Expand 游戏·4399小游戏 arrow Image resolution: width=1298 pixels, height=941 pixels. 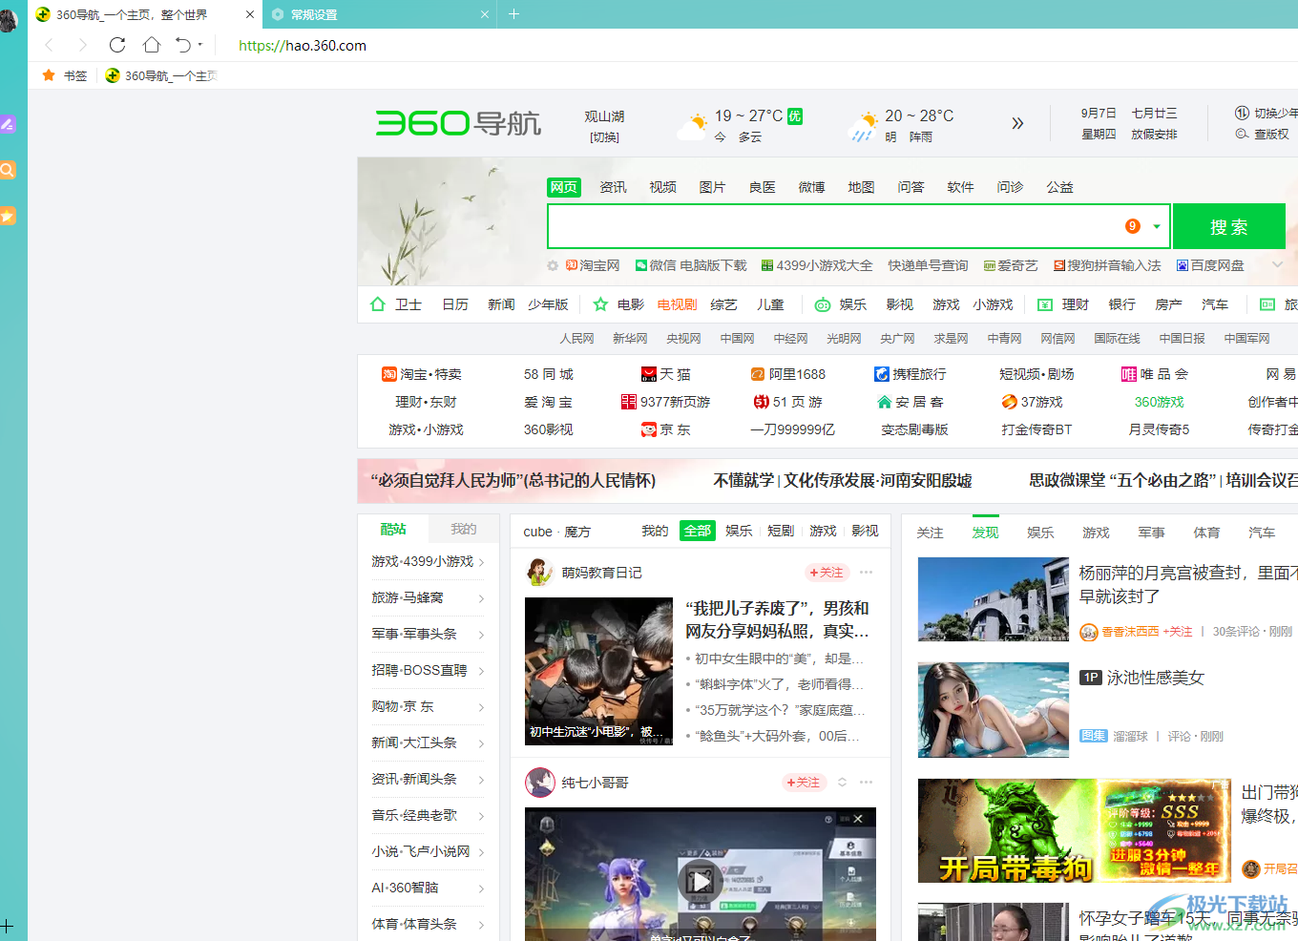tap(481, 562)
